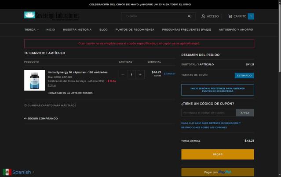This screenshot has width=281, height=177.
Task: Open Puntos de Recompensa page
Action: 135,30
